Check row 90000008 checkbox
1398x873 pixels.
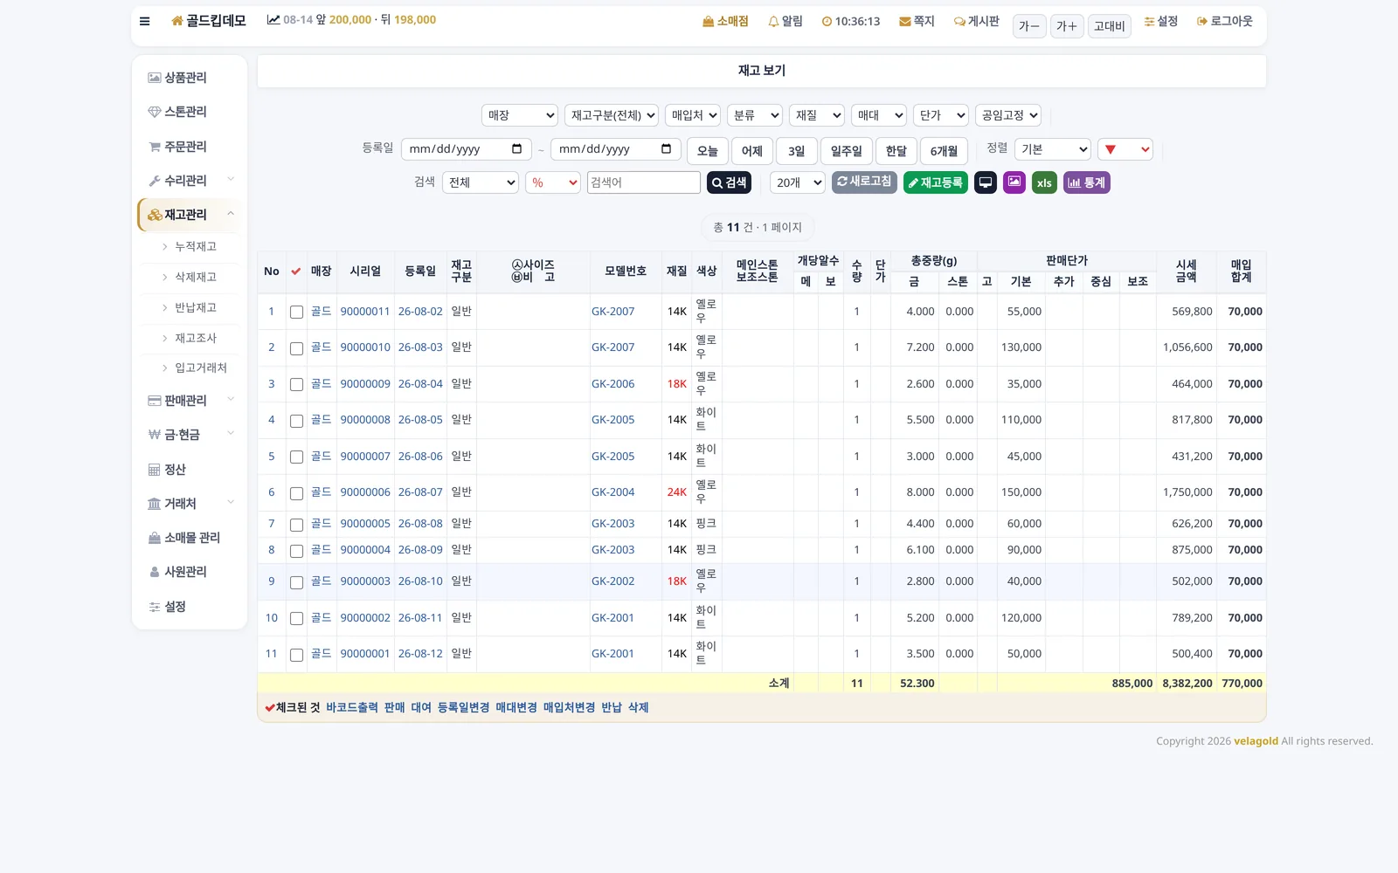297,421
